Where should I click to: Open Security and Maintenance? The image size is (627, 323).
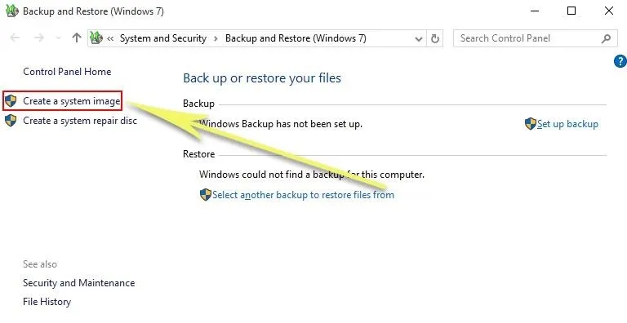point(78,282)
